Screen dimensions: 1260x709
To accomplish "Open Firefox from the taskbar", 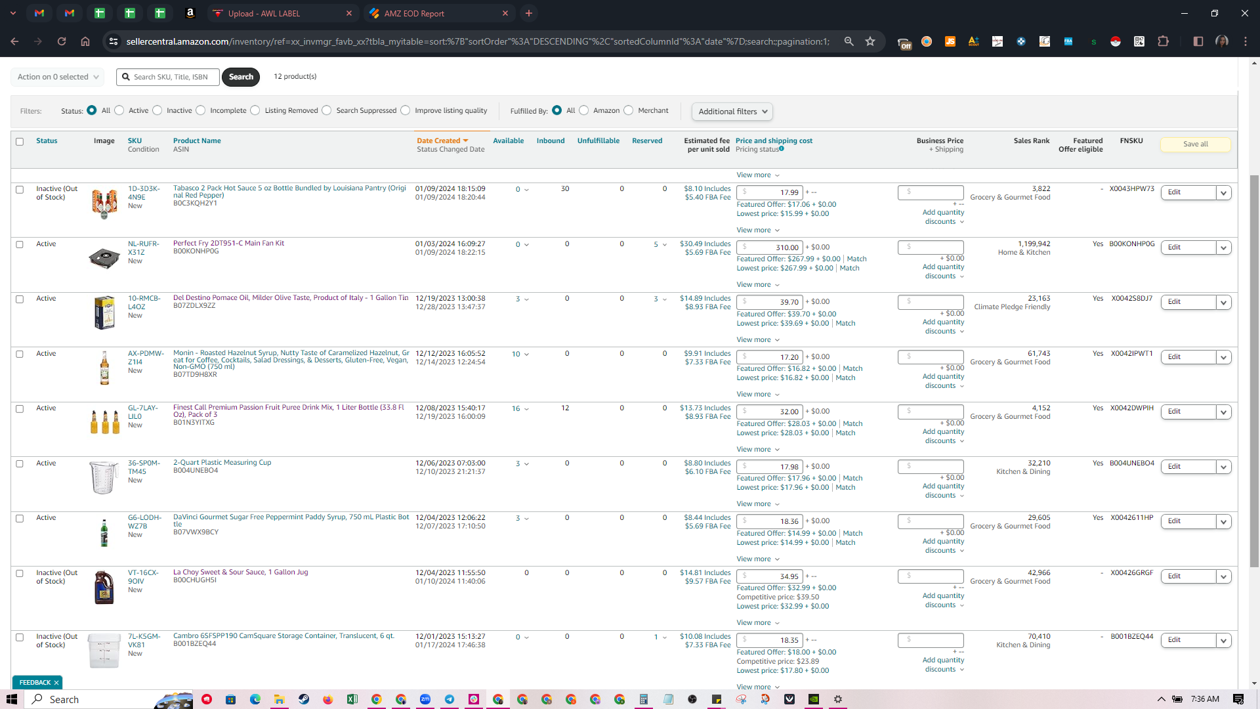I will coord(327,699).
